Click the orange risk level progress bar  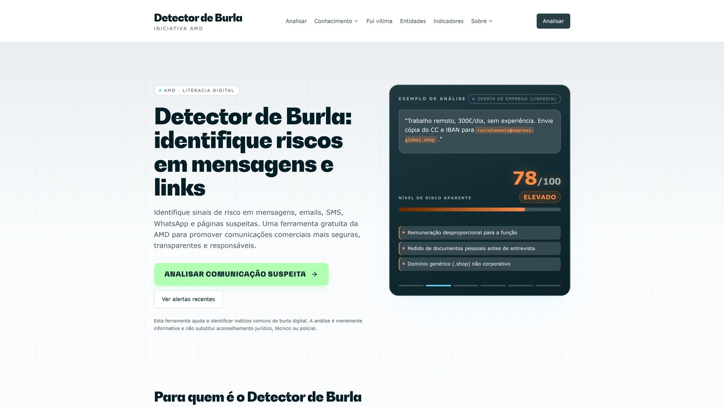(479, 210)
